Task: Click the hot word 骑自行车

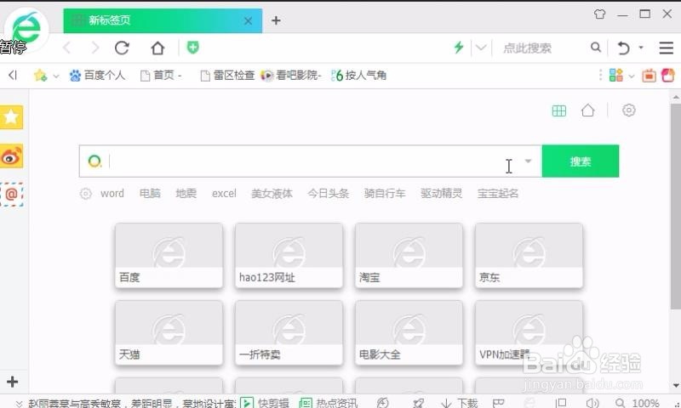Action: point(385,194)
